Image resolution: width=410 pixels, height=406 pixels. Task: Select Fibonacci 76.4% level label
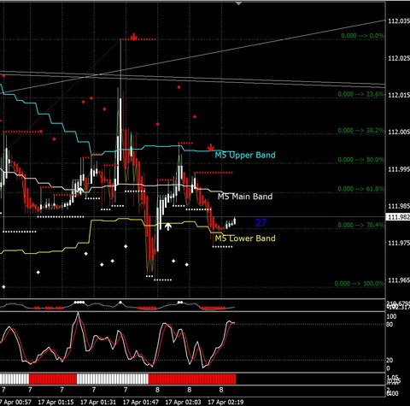coord(360,225)
